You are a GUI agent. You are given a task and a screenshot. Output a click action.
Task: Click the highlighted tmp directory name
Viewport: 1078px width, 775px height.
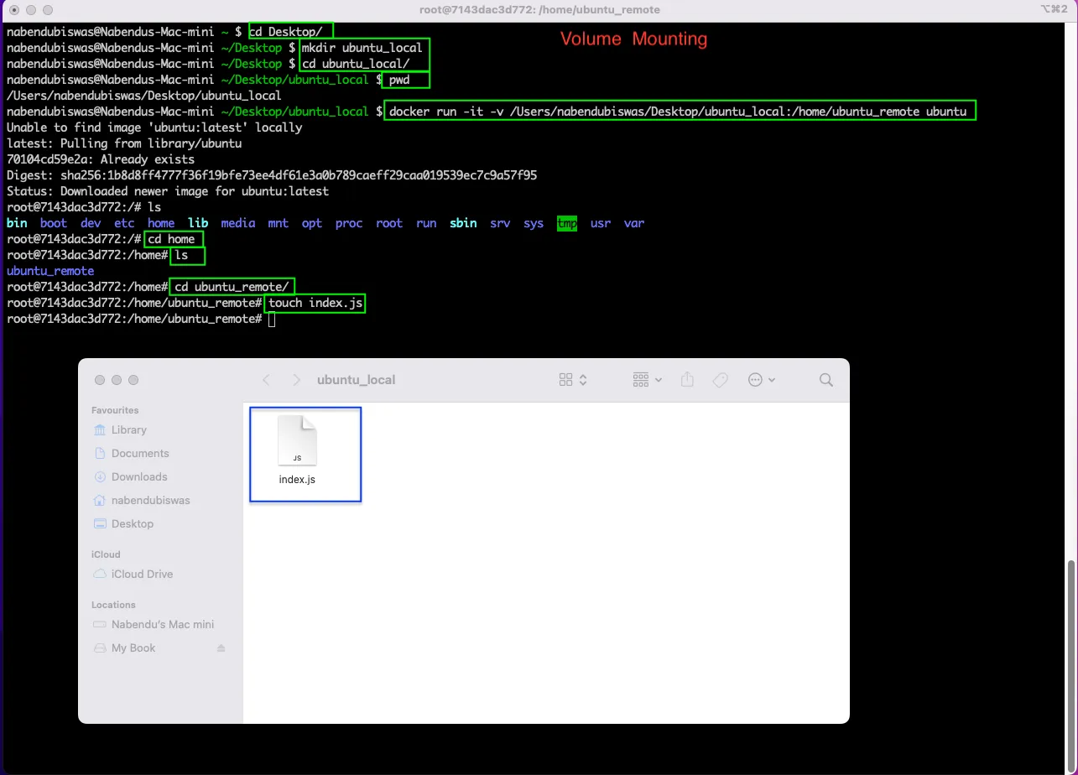(x=567, y=223)
